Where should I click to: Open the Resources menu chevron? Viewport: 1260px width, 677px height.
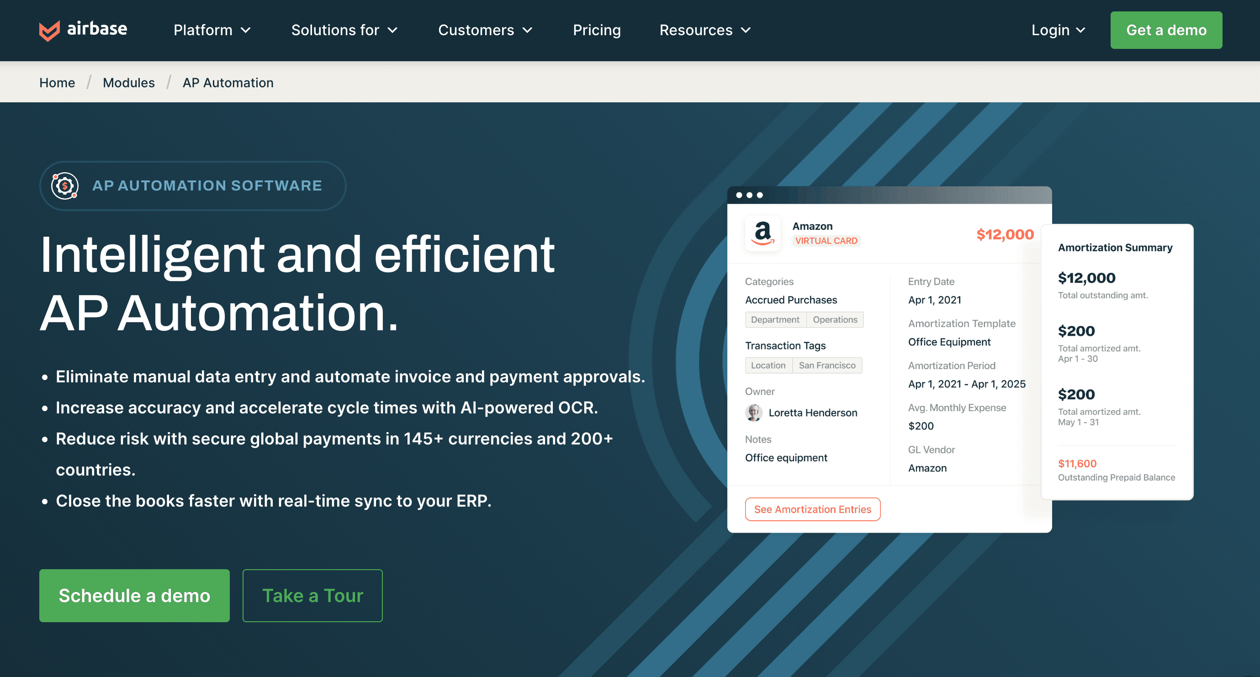click(746, 30)
